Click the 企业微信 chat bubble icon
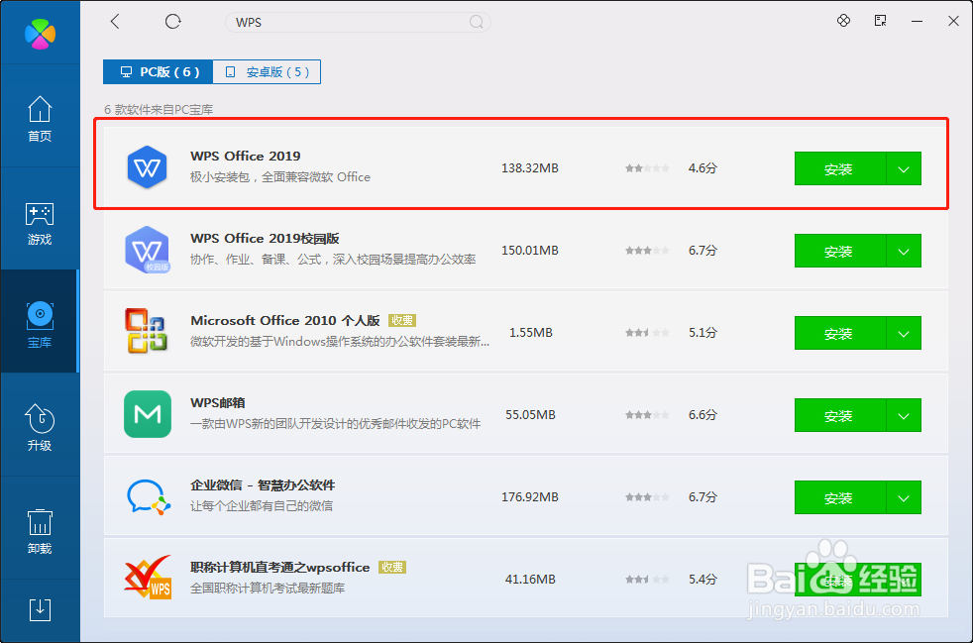973x643 pixels. click(x=148, y=496)
